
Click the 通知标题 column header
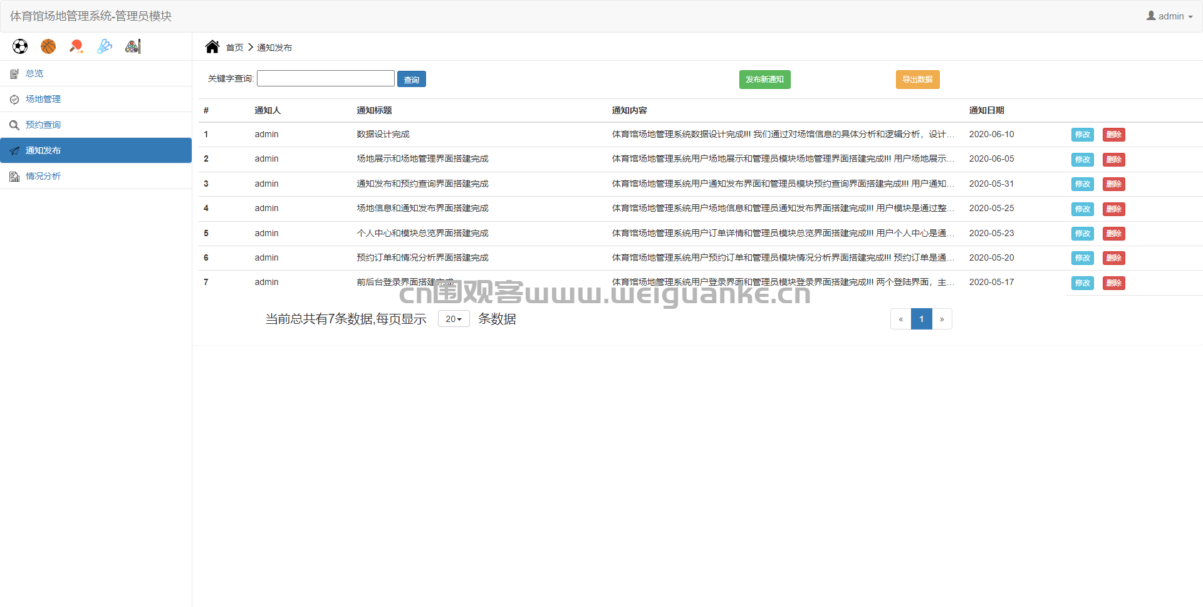tap(374, 110)
